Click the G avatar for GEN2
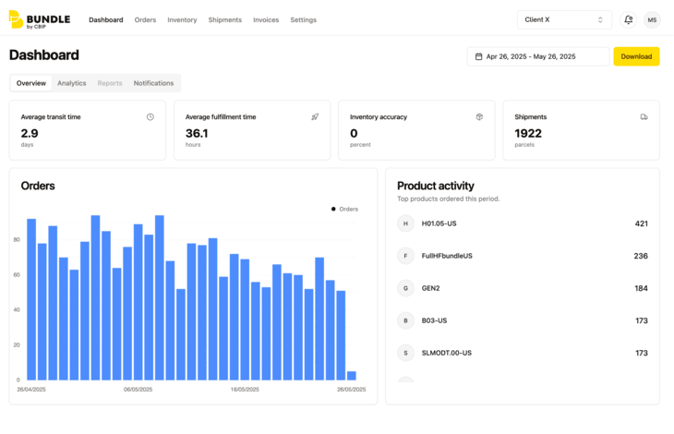This screenshot has height=434, width=674. click(405, 288)
